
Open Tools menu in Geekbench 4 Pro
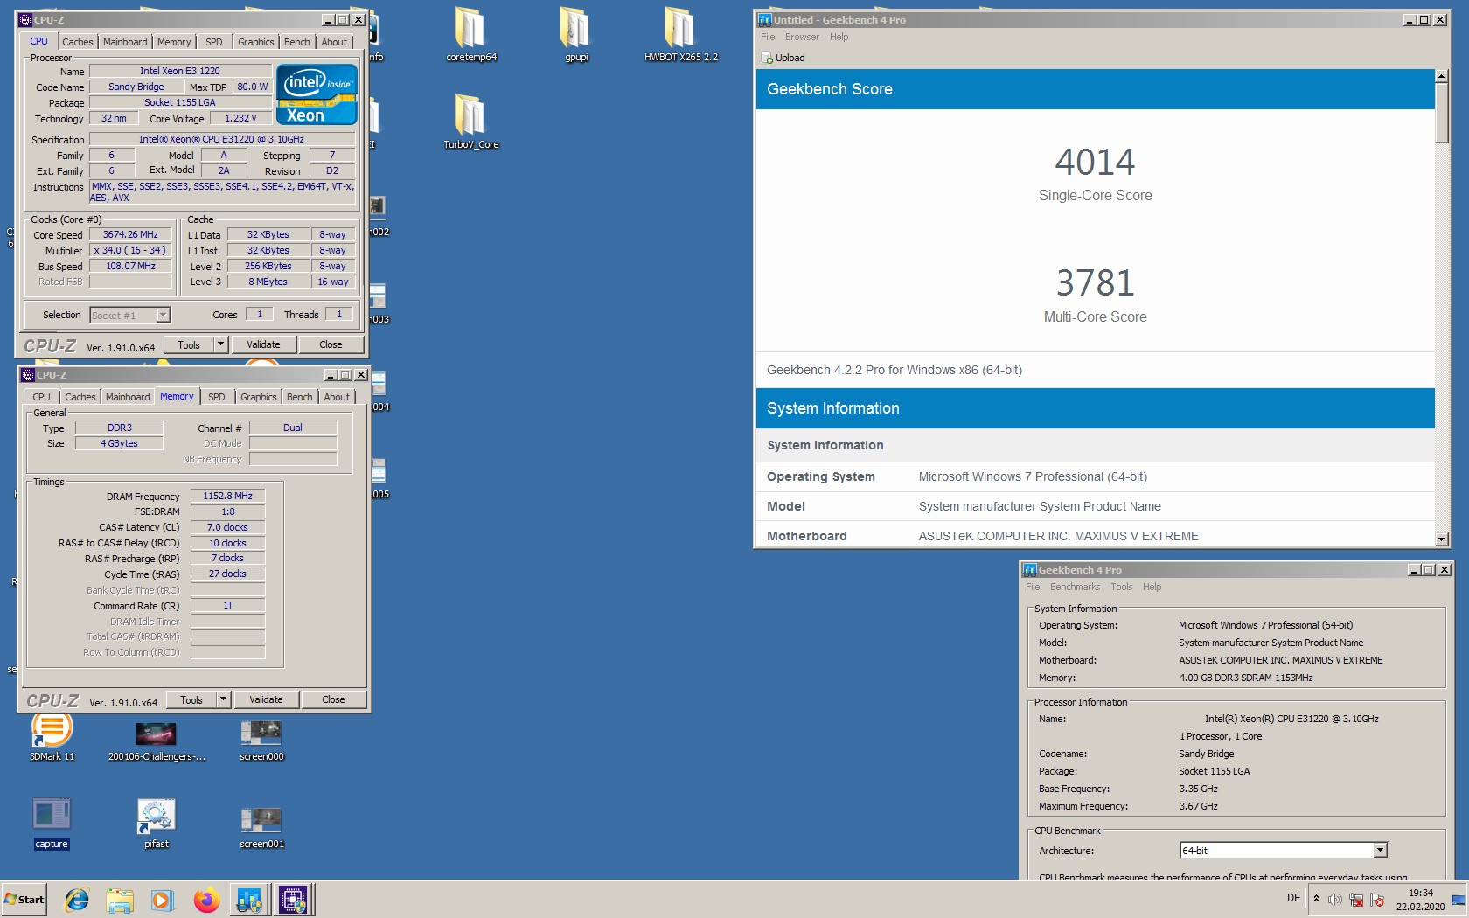coord(1121,587)
